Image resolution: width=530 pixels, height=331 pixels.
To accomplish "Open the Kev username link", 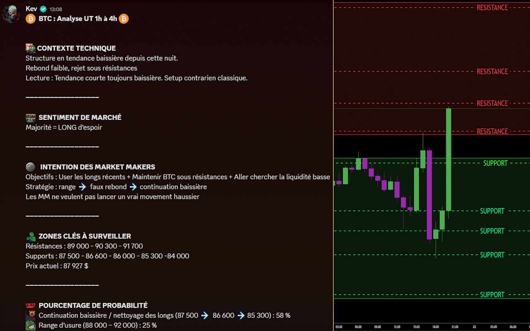I will [x=31, y=9].
